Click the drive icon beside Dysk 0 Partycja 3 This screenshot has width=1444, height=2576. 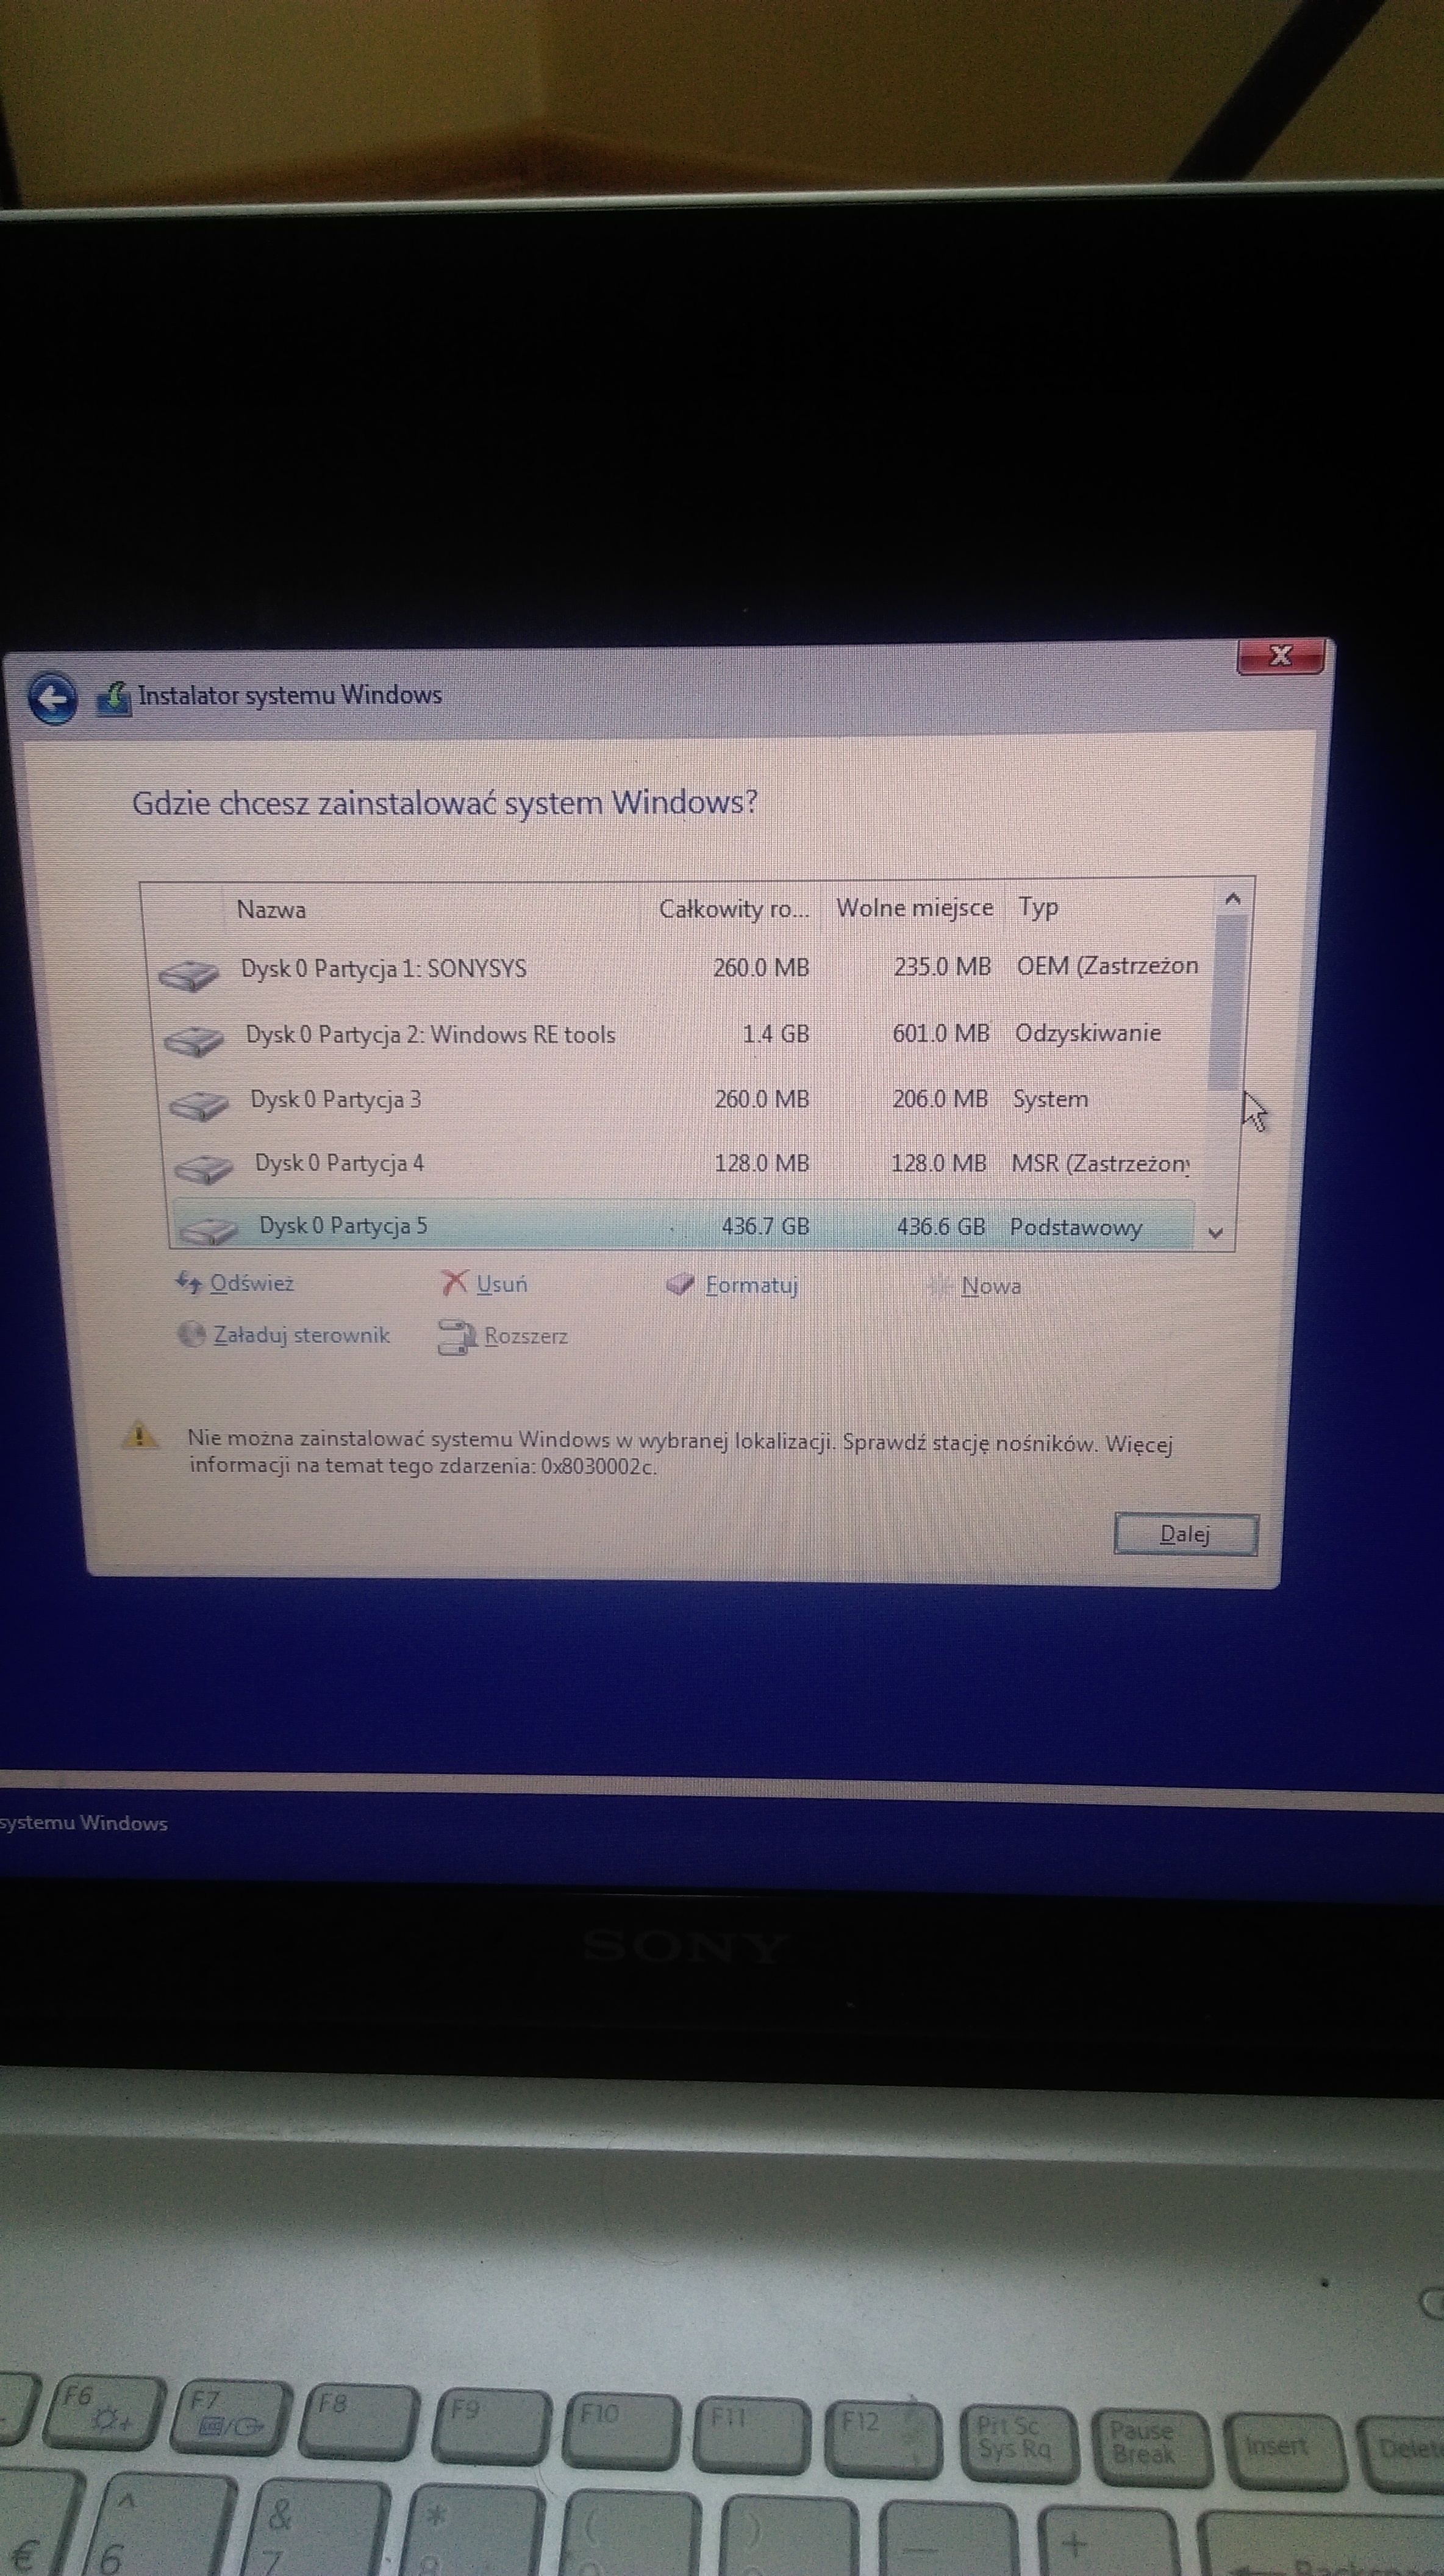coord(199,1105)
